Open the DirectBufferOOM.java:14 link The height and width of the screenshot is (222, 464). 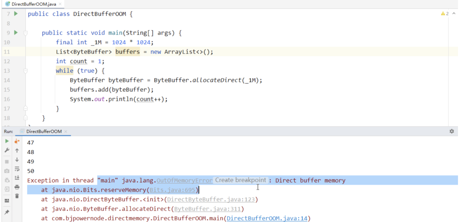click(267, 218)
